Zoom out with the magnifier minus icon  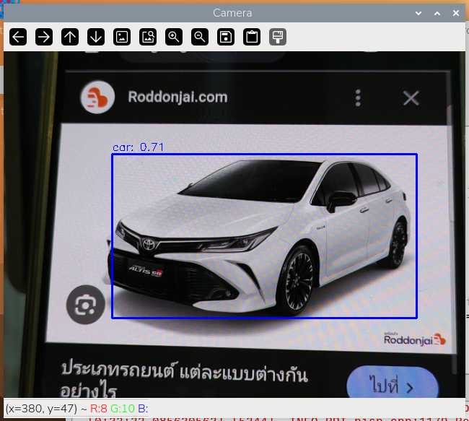click(200, 37)
